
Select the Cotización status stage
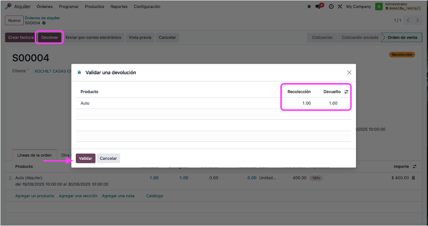(x=322, y=37)
